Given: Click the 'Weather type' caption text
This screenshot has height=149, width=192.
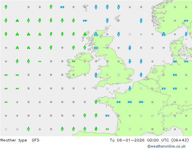Looking at the screenshot, I should pyautogui.click(x=13, y=140).
